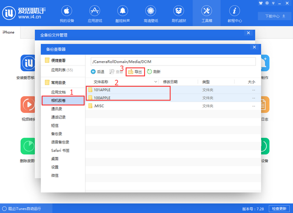Go to 酷炫铃声 ringtones section
293x213 pixels.
122,13
